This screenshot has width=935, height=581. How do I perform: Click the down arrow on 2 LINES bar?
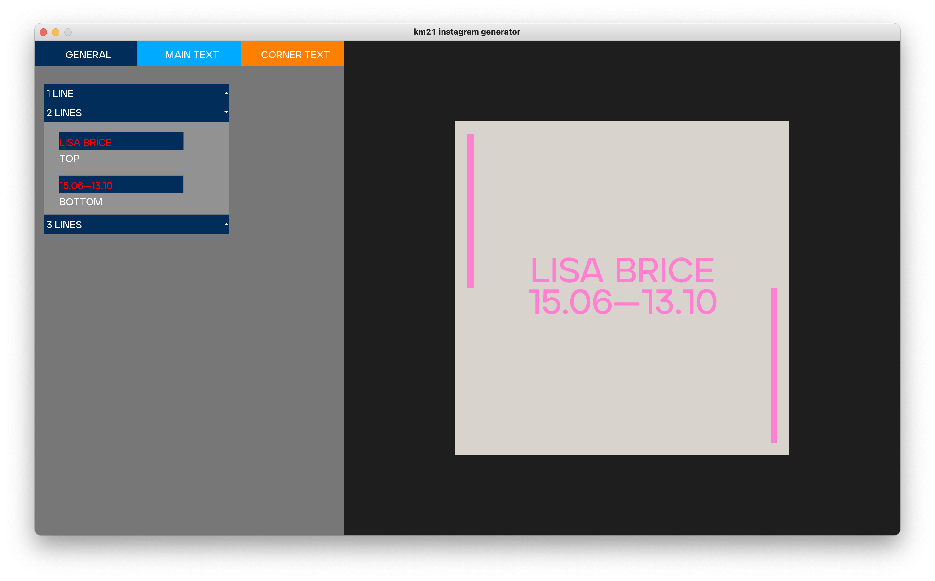click(226, 112)
